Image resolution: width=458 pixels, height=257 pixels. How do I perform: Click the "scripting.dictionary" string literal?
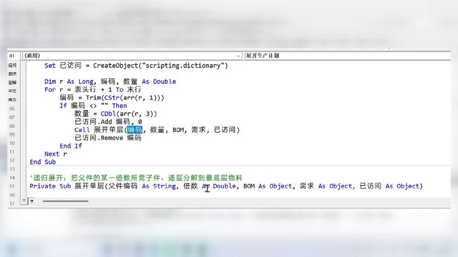click(183, 66)
